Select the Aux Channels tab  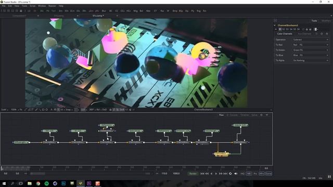click(x=304, y=34)
